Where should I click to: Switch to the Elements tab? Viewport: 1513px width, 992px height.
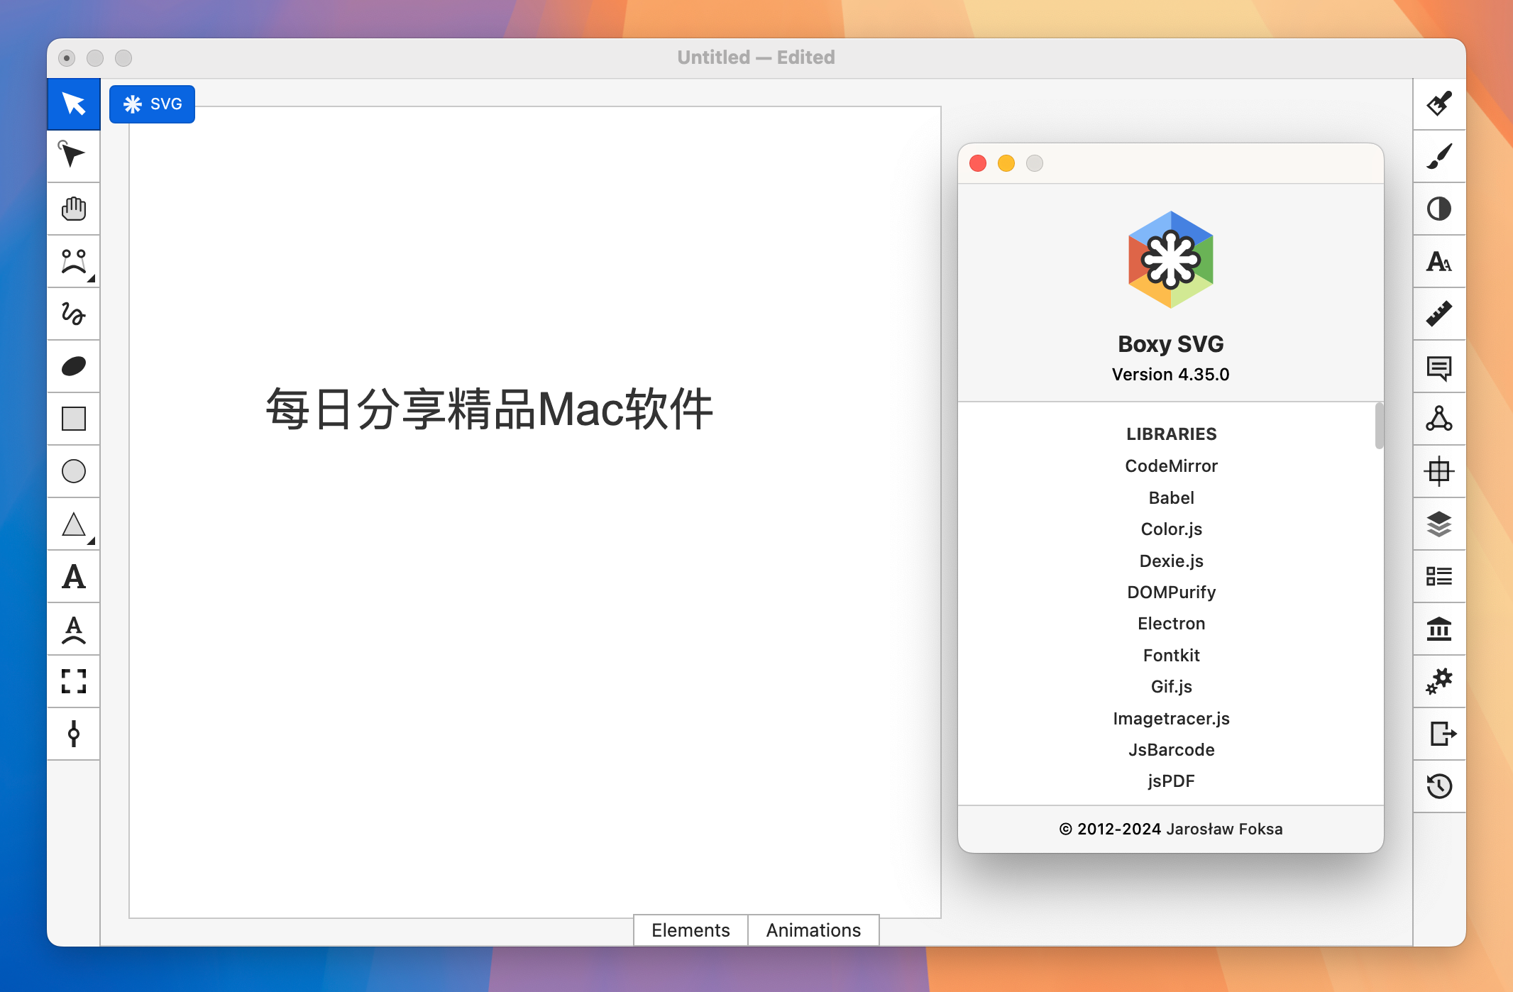click(691, 930)
